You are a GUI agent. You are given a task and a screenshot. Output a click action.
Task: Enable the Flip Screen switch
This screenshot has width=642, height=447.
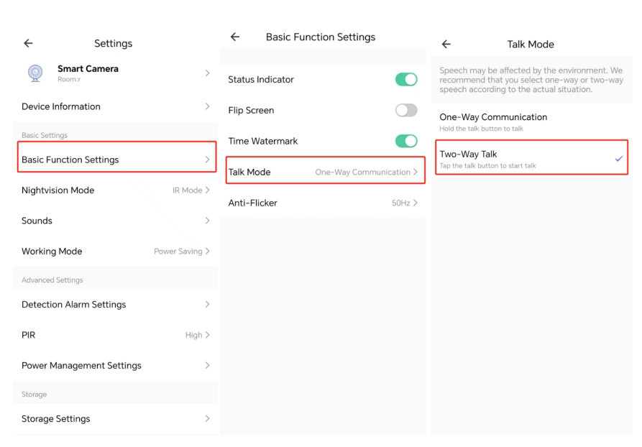click(405, 111)
